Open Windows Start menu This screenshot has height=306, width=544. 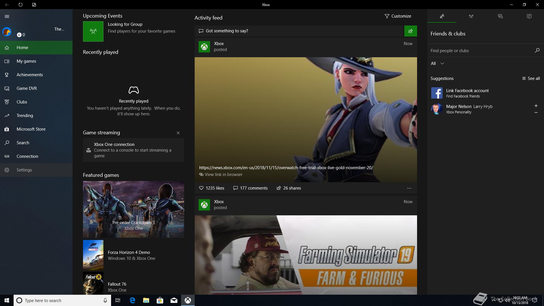pyautogui.click(x=7, y=300)
